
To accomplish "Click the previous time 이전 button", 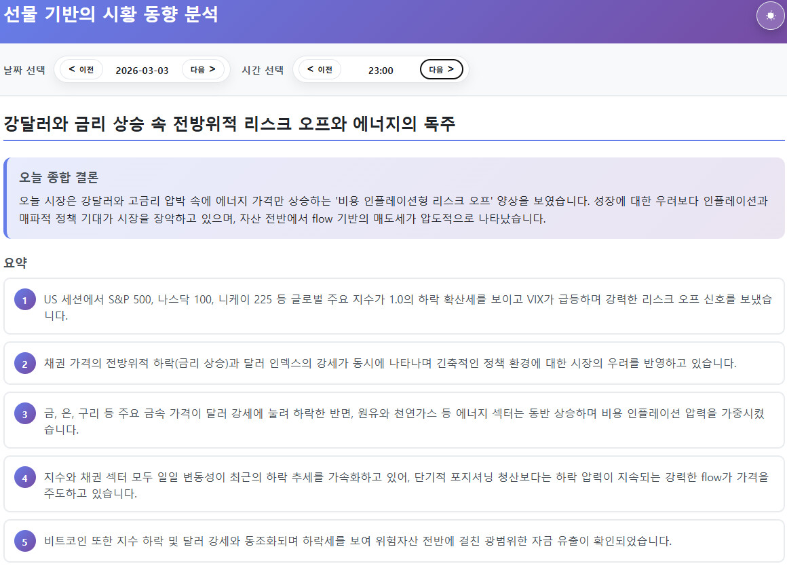I will point(320,69).
